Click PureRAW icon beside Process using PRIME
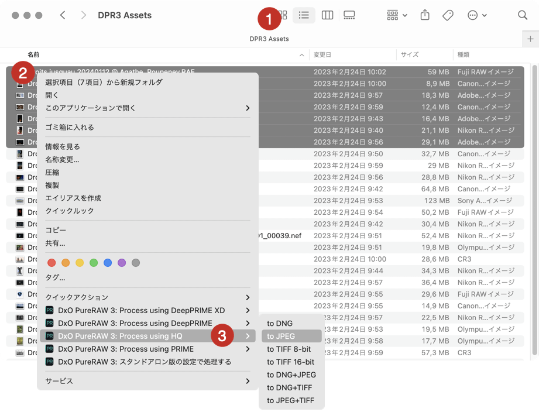The image size is (539, 412). [50, 349]
